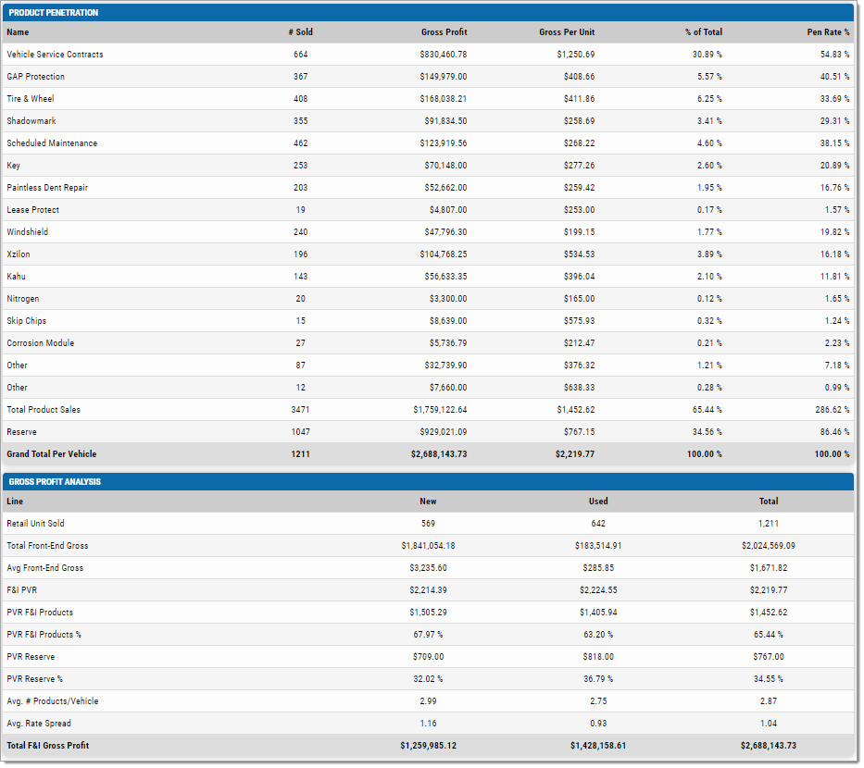Click the Gross Profit column header
The image size is (864, 768).
[445, 32]
